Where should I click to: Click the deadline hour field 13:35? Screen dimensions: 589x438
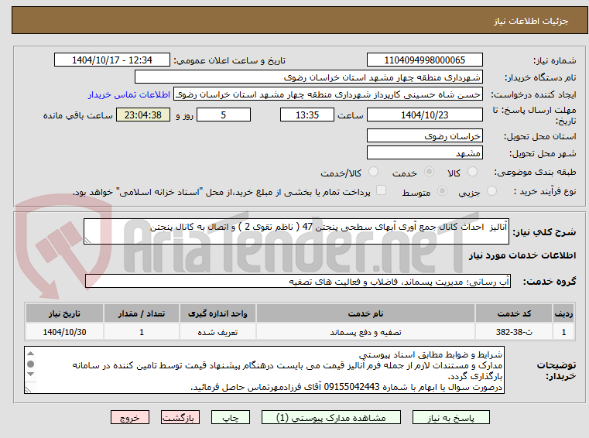coord(307,115)
